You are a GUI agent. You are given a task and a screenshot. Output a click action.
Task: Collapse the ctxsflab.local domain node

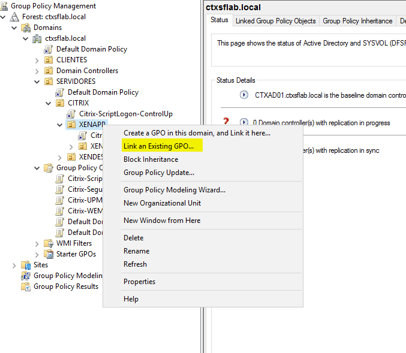[26, 39]
